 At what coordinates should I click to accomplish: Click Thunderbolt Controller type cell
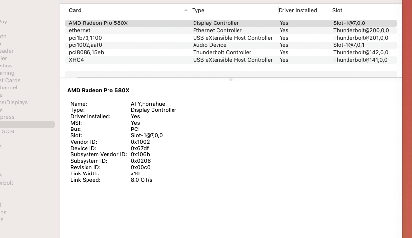tap(222, 53)
